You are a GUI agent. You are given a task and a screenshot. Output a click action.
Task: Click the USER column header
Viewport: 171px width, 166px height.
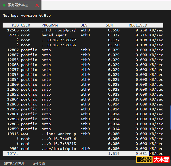pos(25,25)
